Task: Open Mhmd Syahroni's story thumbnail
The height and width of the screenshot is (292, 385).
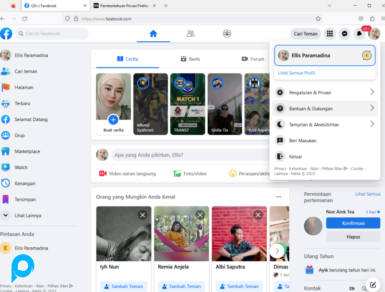Action: (x=150, y=104)
